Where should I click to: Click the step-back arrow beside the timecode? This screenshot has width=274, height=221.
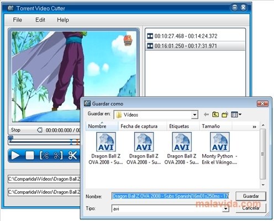click(40, 130)
